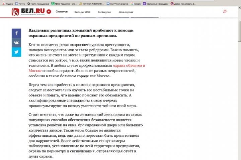Open the Sun Convergence bookmark
Image resolution: width=241 pixels, height=160 pixels.
(117, 4)
